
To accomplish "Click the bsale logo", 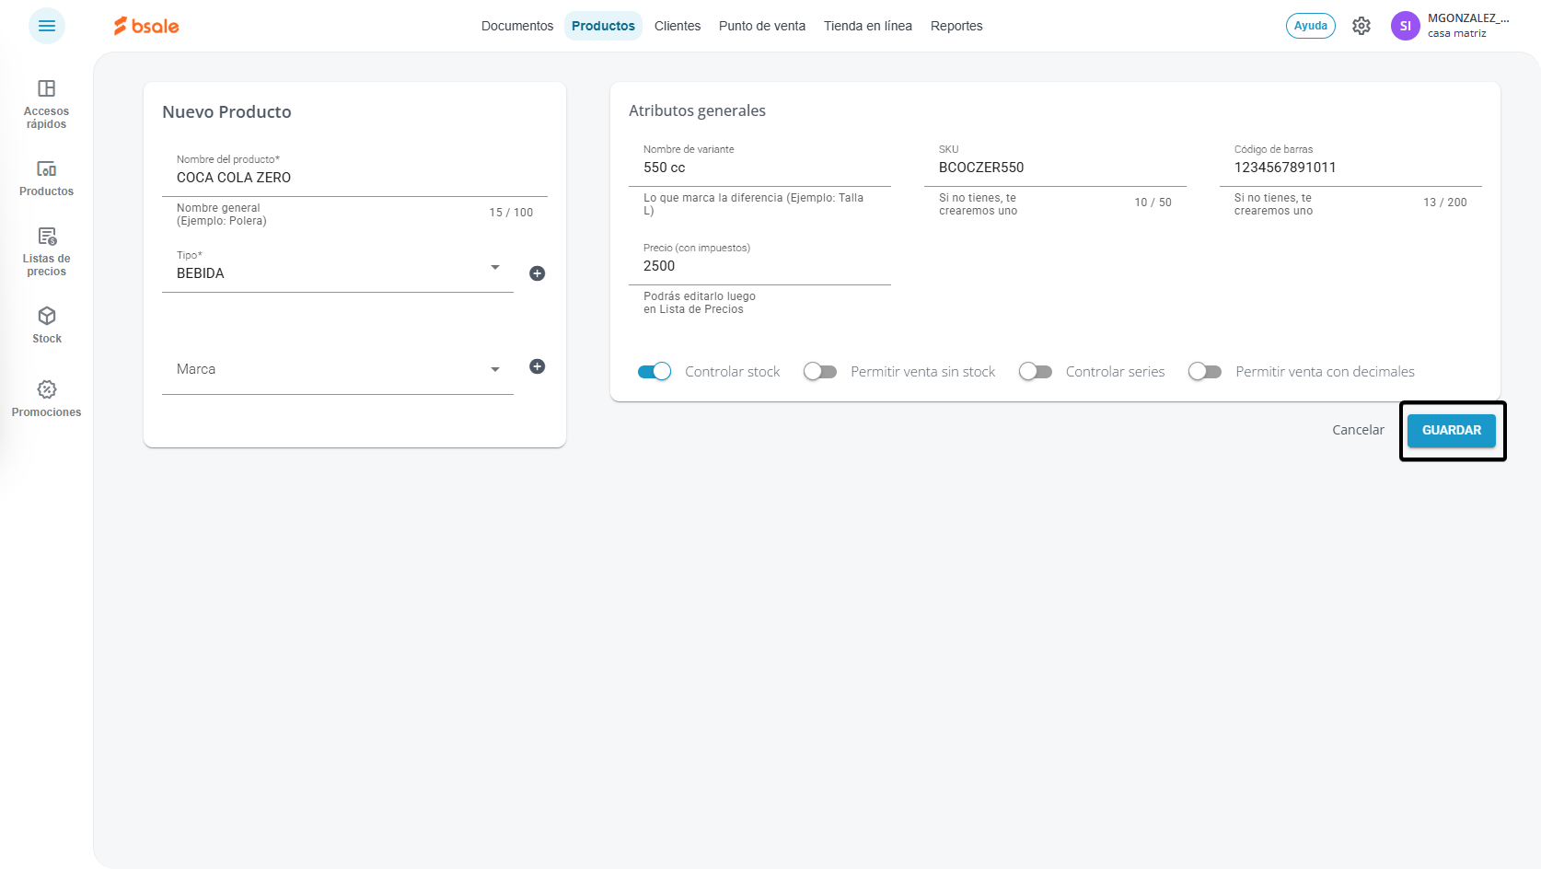I will coord(146,26).
